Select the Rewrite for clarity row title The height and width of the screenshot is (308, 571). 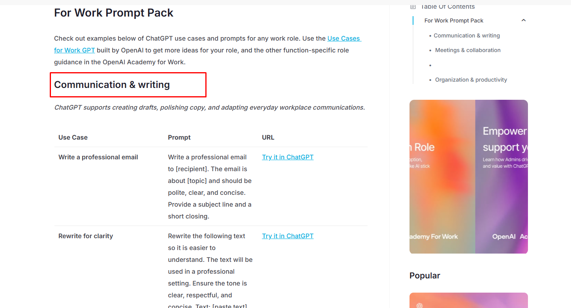tap(86, 236)
